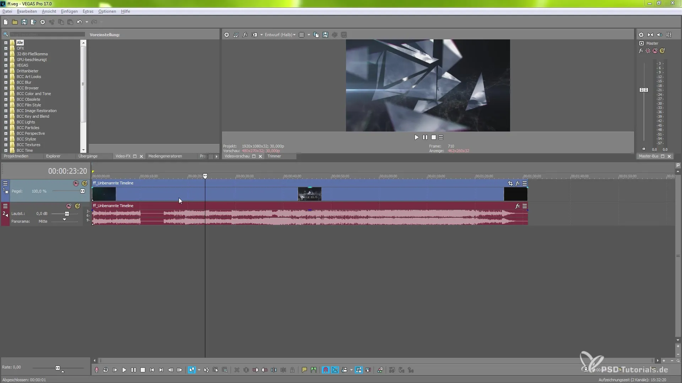
Task: Insert a marker with the yellow flag icon
Action: [x=304, y=370]
